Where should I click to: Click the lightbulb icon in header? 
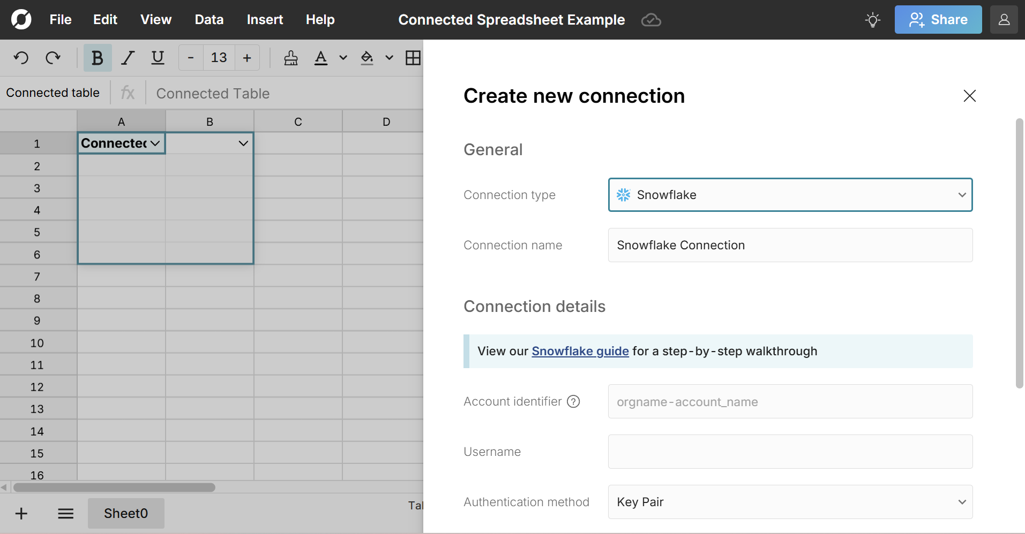(872, 20)
